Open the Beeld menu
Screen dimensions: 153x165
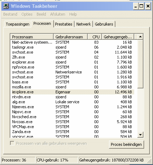[41, 14]
